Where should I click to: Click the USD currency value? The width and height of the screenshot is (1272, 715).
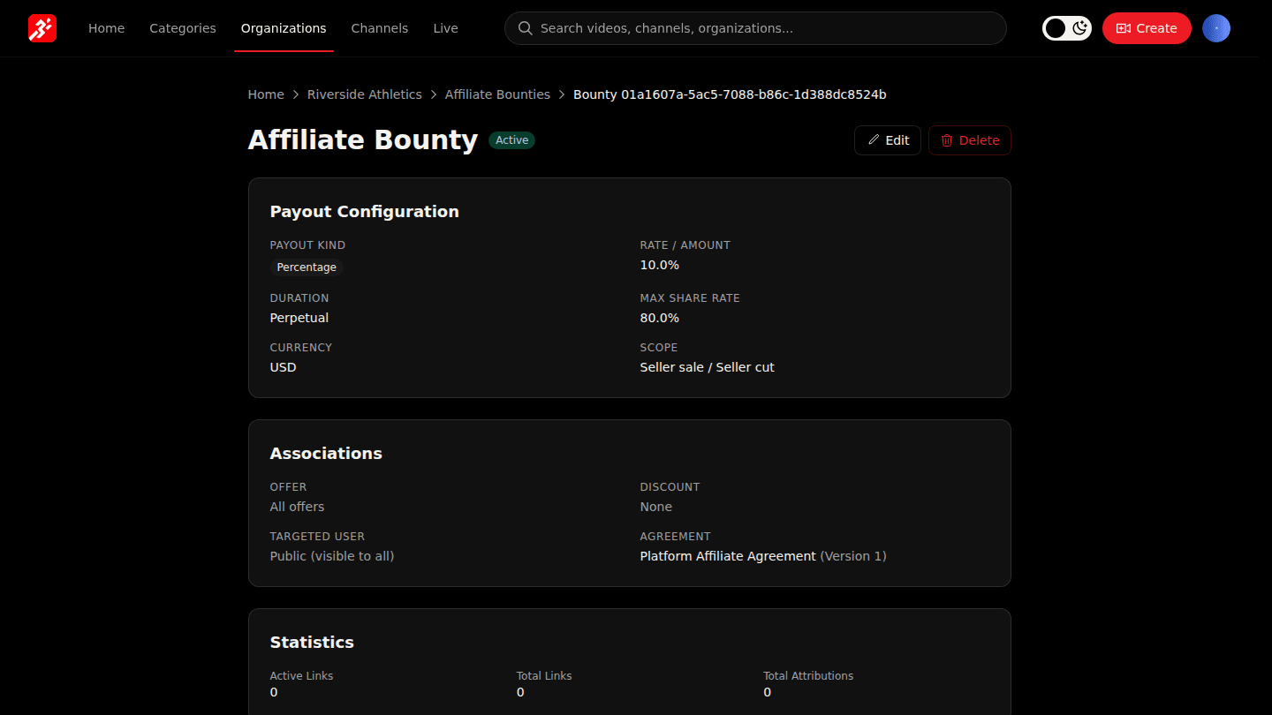[284, 367]
